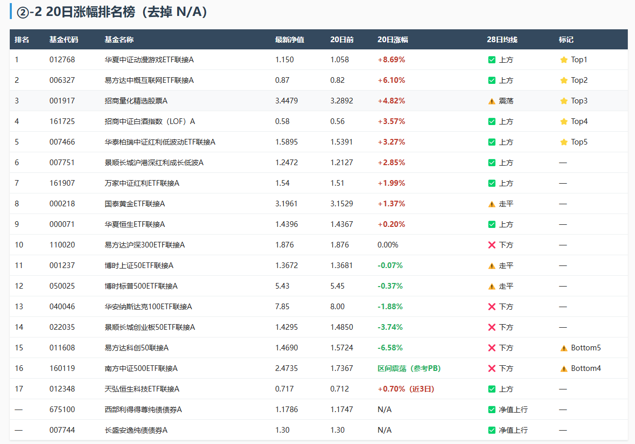
Task: Select fund name 博时上证50ETF联接A
Action: point(139,265)
